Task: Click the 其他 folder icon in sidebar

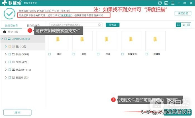Action: [x=13, y=54]
